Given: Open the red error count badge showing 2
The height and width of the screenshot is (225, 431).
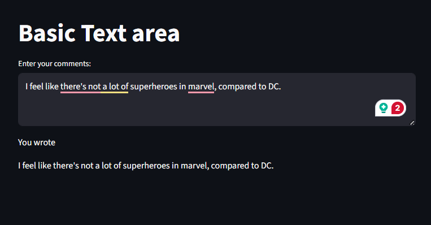Looking at the screenshot, I should pos(398,108).
